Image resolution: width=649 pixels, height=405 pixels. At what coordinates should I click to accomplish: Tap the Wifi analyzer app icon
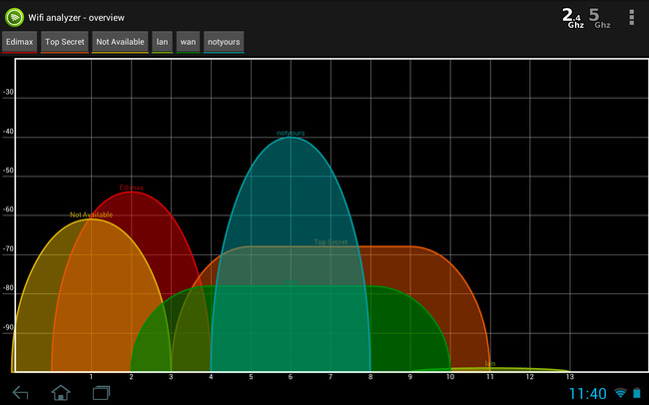point(15,17)
